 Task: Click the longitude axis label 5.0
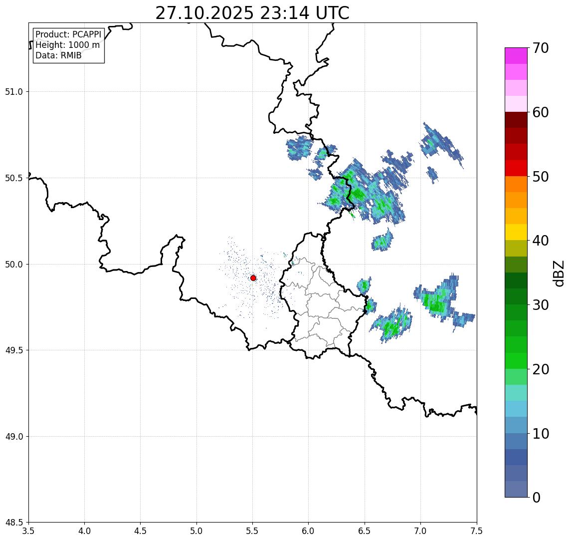tap(196, 531)
